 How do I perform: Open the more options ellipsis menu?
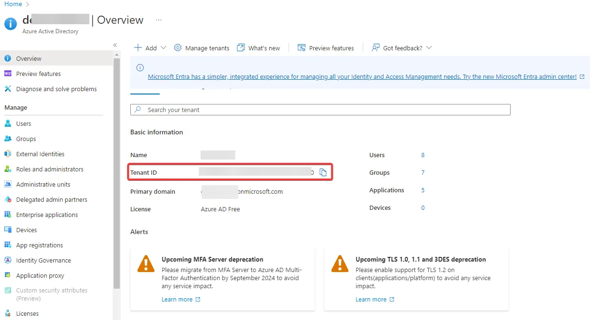point(159,20)
